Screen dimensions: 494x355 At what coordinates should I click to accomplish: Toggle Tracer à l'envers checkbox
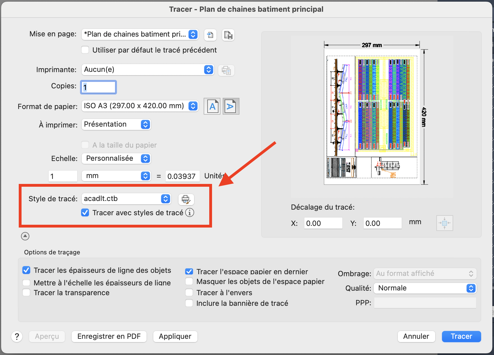click(x=189, y=293)
